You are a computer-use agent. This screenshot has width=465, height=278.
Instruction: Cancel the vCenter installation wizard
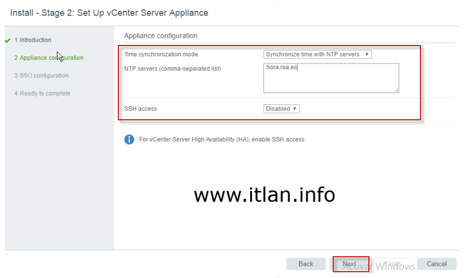437,264
